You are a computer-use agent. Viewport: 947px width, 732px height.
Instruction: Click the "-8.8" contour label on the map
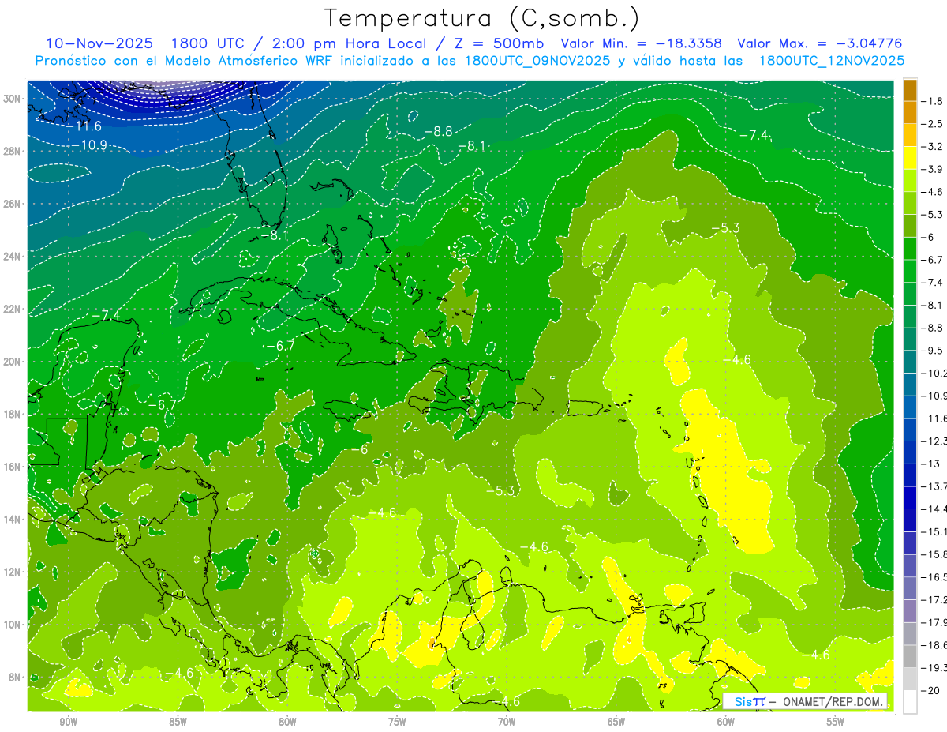coord(437,131)
